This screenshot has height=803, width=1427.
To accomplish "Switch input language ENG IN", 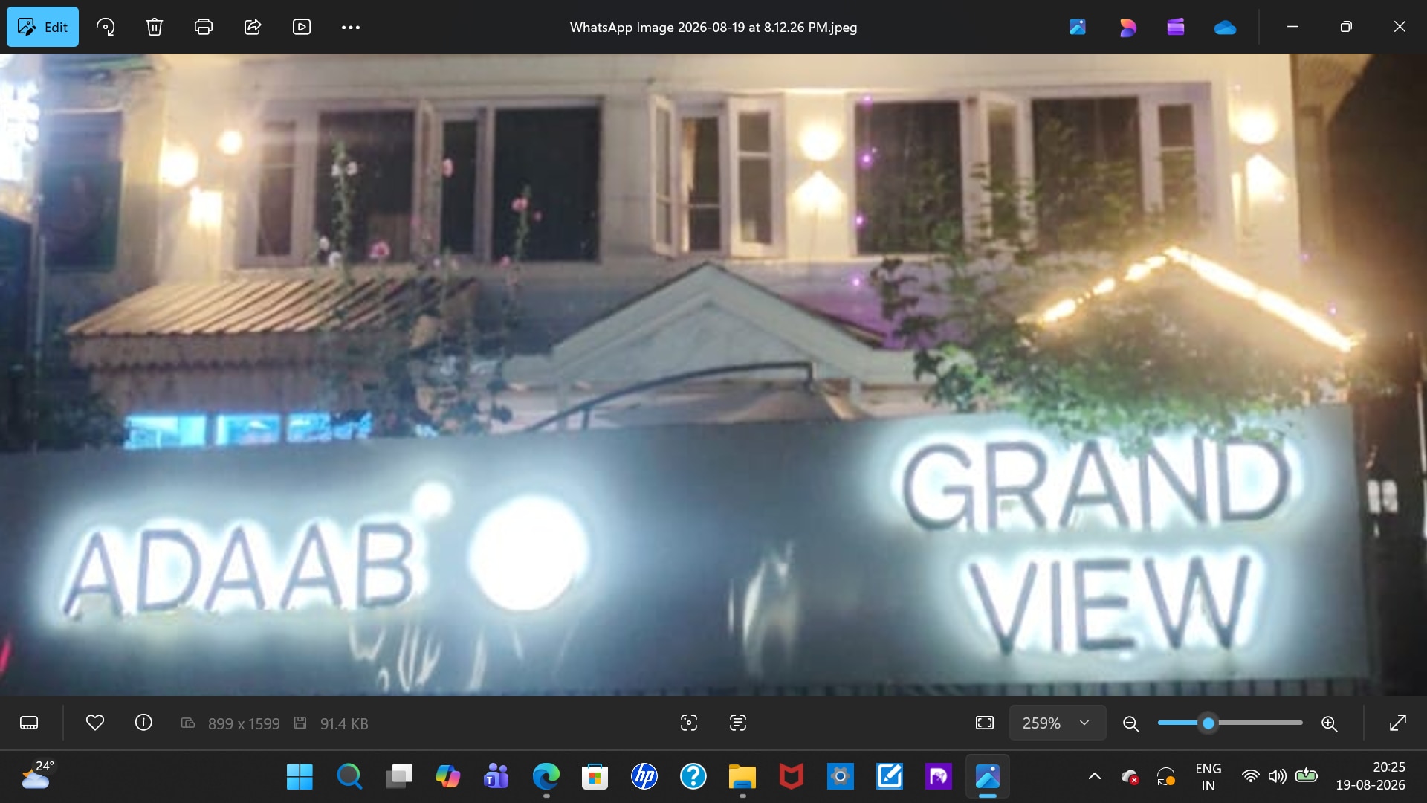I will pyautogui.click(x=1208, y=777).
